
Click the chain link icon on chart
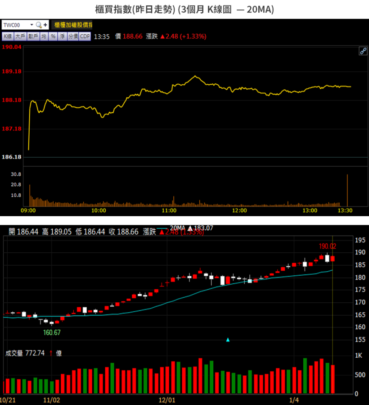pos(363,51)
